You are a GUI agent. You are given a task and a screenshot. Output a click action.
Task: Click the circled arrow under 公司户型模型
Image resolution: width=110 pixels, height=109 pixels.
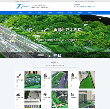click(45, 106)
